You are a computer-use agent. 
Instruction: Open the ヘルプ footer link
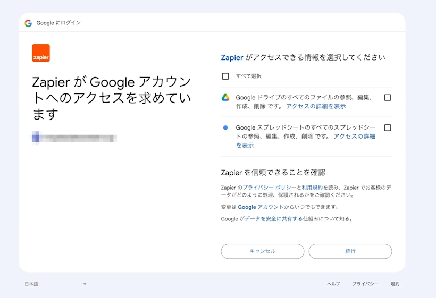[x=333, y=284]
